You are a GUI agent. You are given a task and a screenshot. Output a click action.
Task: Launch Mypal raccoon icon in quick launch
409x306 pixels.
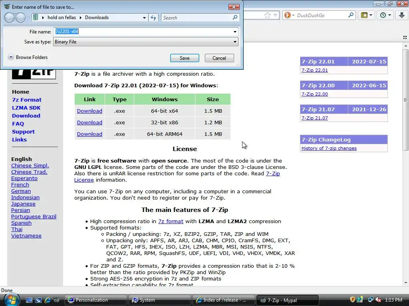click(57, 300)
